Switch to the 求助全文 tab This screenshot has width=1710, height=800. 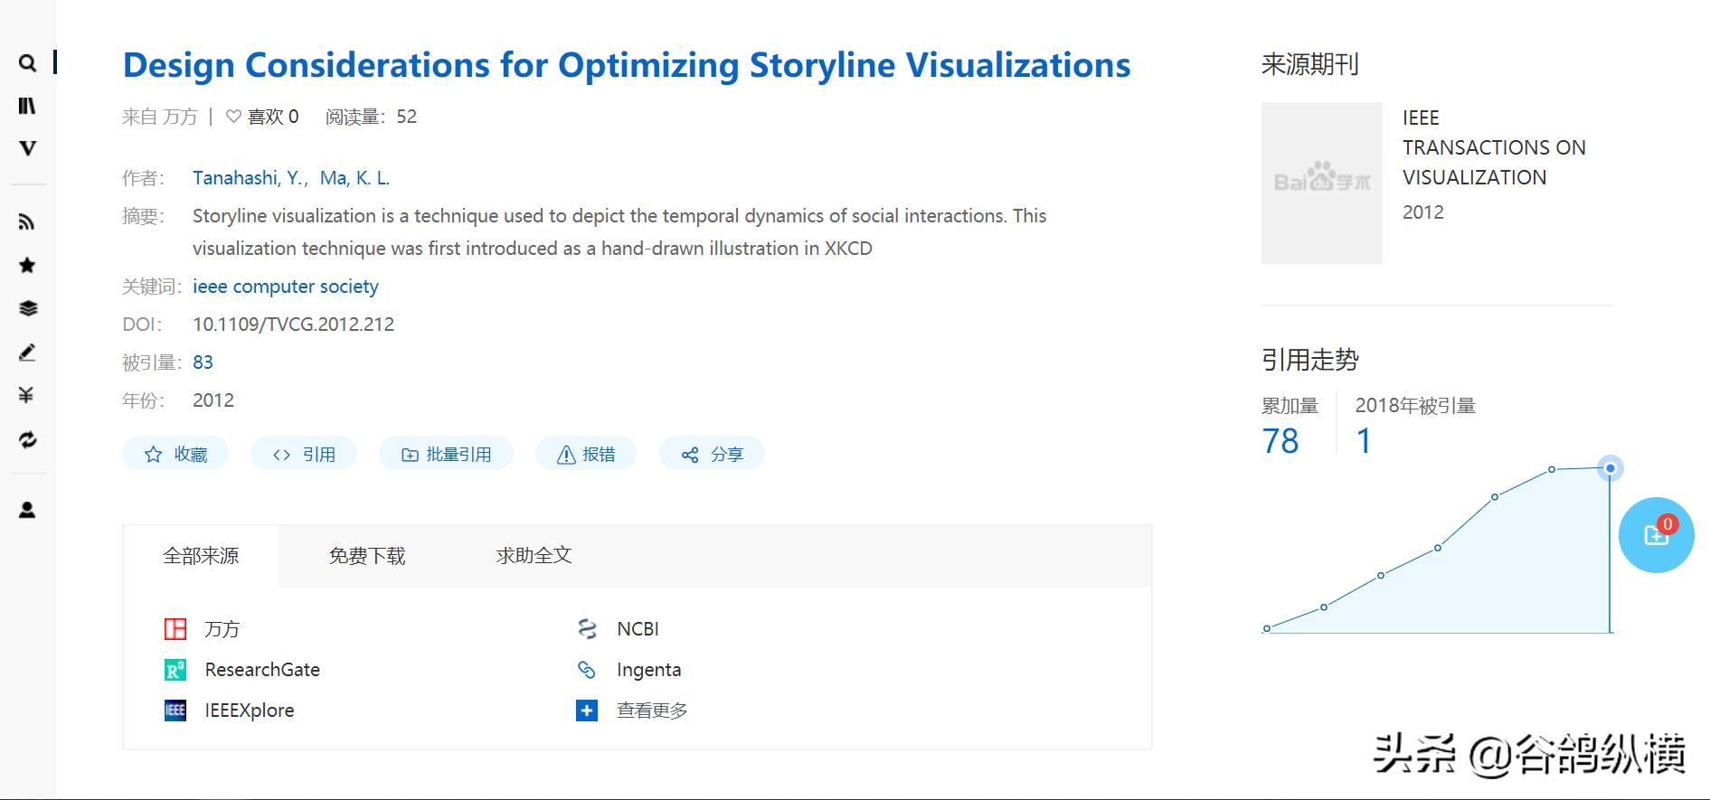point(534,556)
